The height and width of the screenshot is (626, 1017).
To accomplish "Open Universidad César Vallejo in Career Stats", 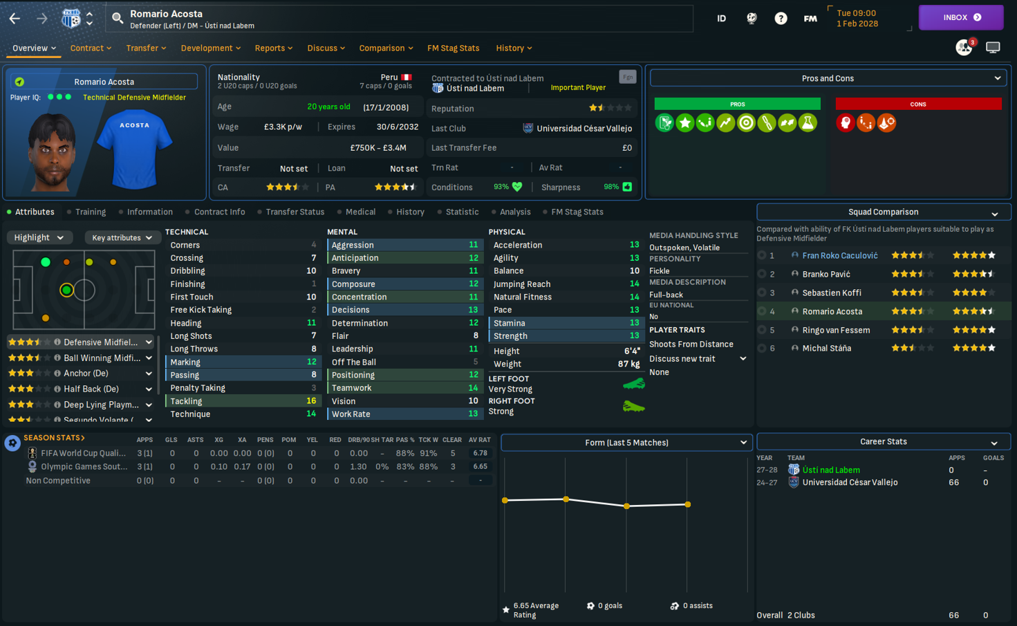I will point(850,482).
